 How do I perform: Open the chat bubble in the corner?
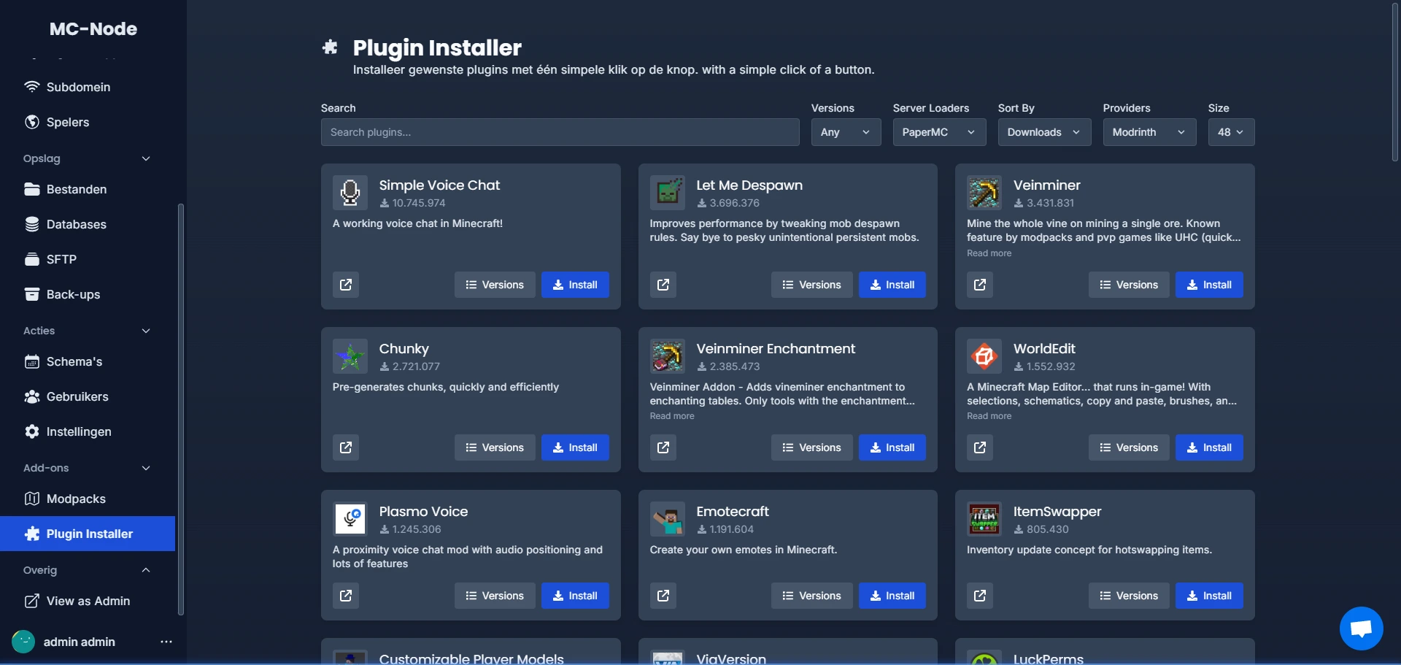coord(1361,628)
